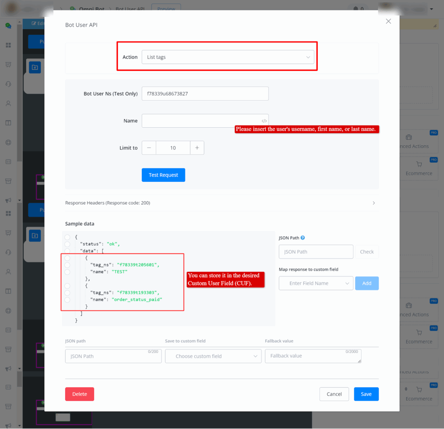The height and width of the screenshot is (429, 444).
Task: Select the radio circle beside "status" line
Action: pos(67,244)
